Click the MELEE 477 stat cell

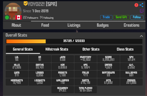tap(86, 74)
